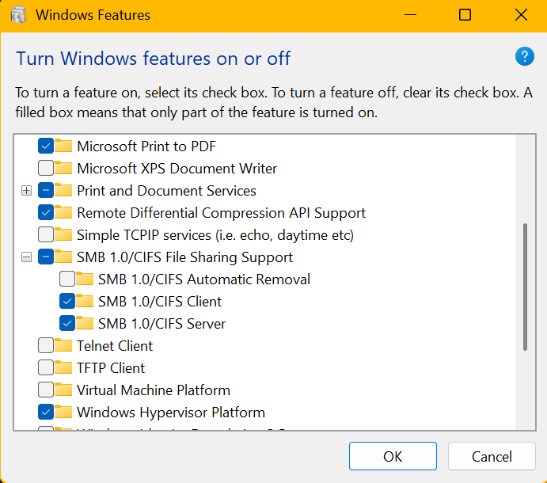This screenshot has width=547, height=483.
Task: Uncheck Microsoft Print to PDF
Action: (x=46, y=146)
